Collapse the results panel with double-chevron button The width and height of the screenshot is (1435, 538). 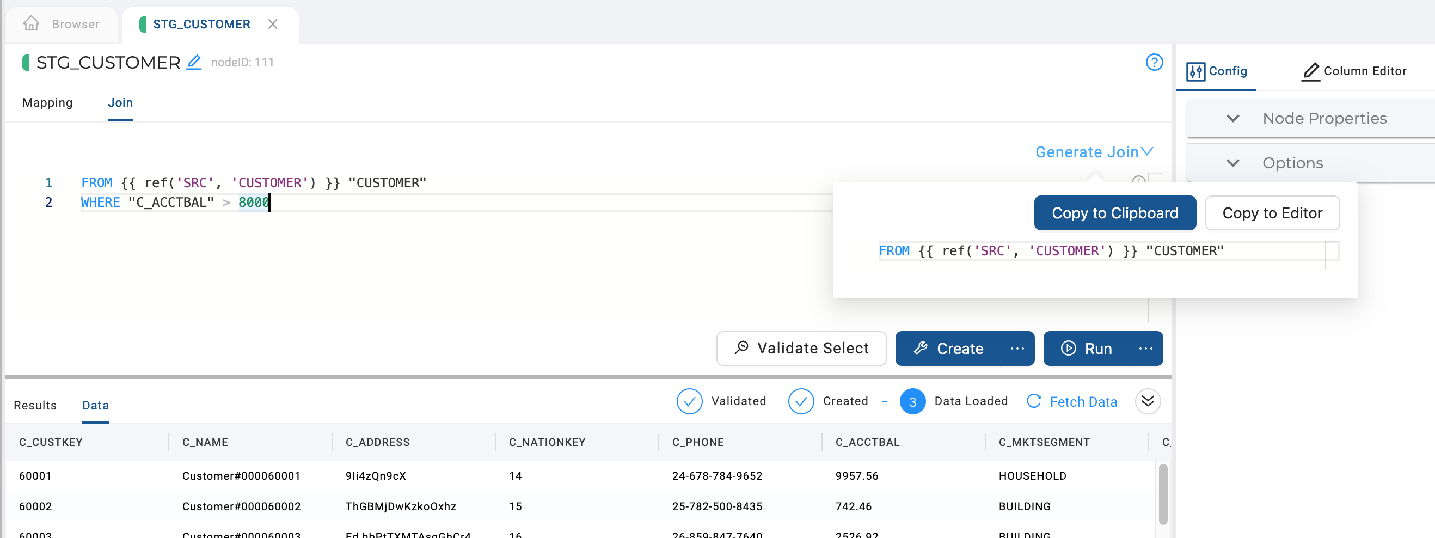tap(1148, 401)
